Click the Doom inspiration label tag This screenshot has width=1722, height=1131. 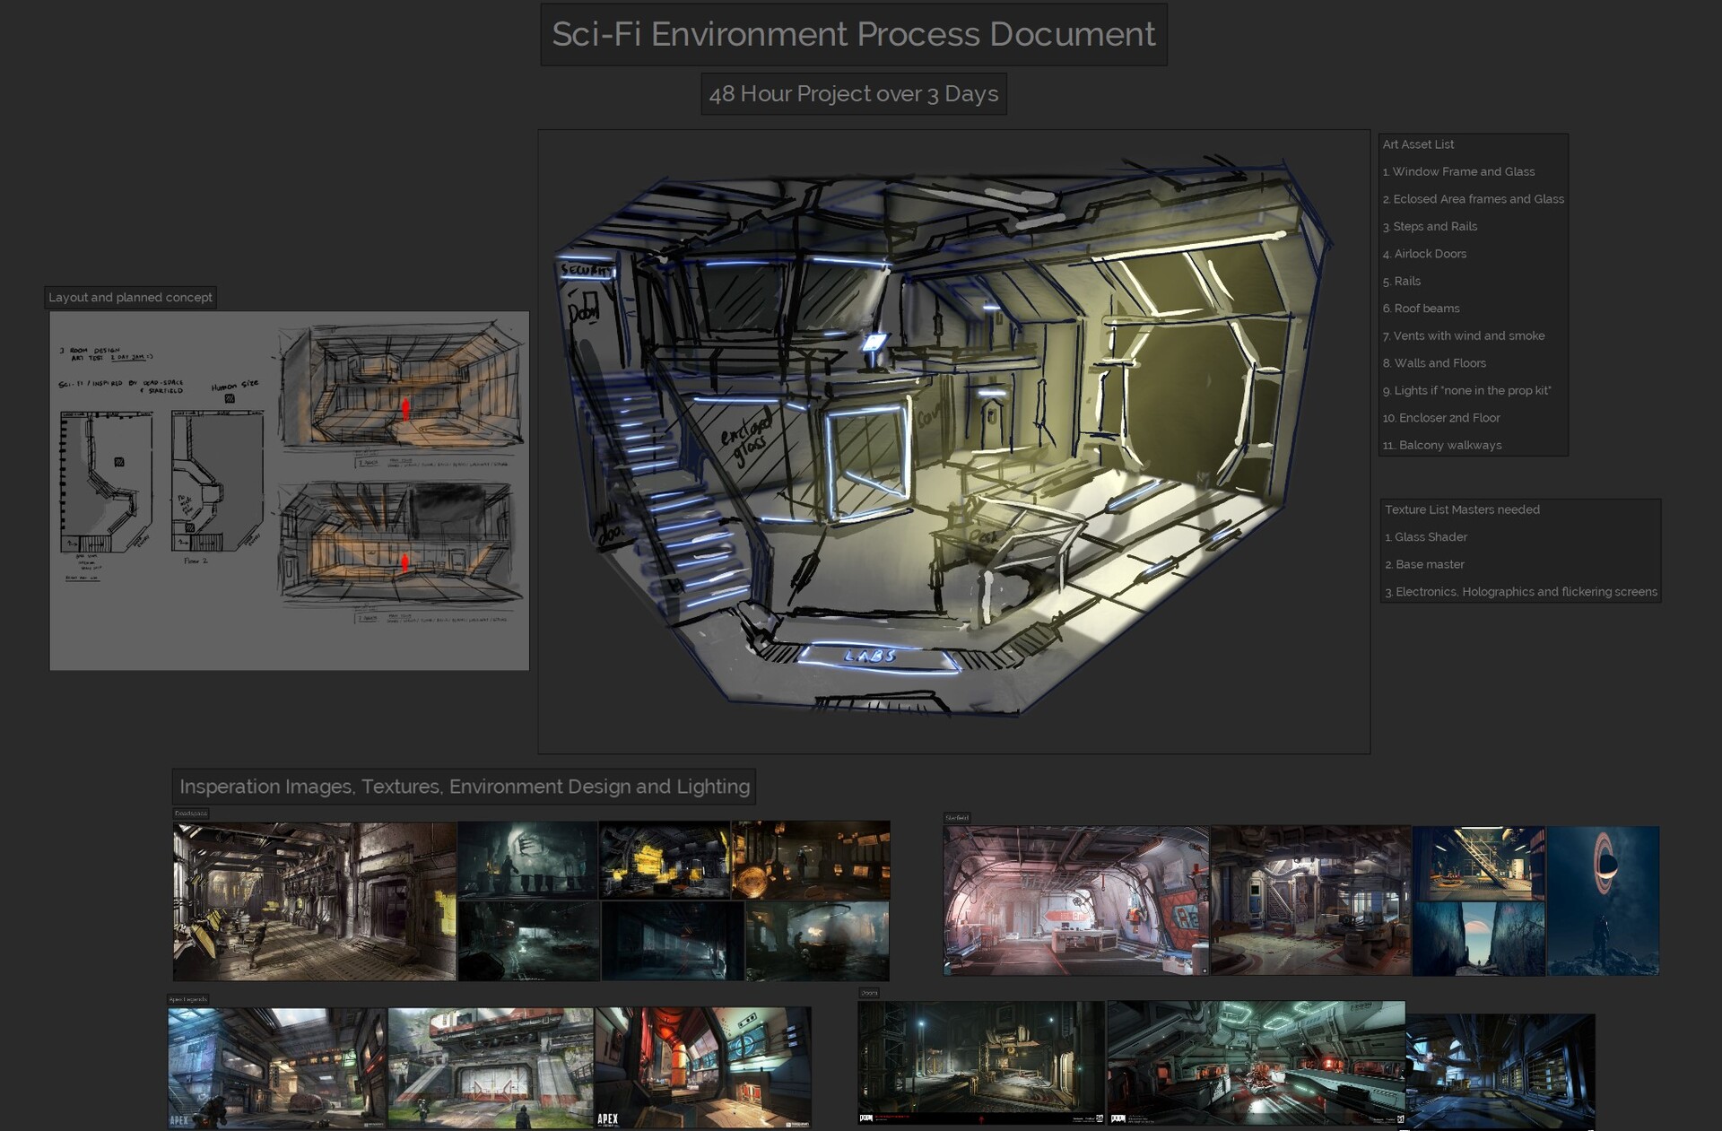[869, 994]
